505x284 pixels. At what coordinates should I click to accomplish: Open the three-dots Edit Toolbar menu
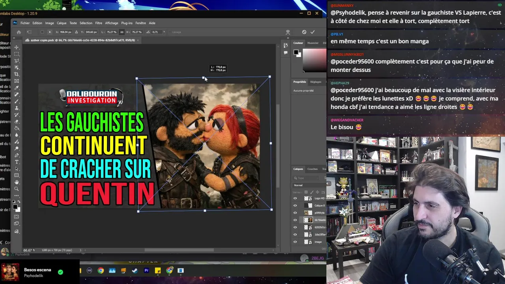[16, 196]
